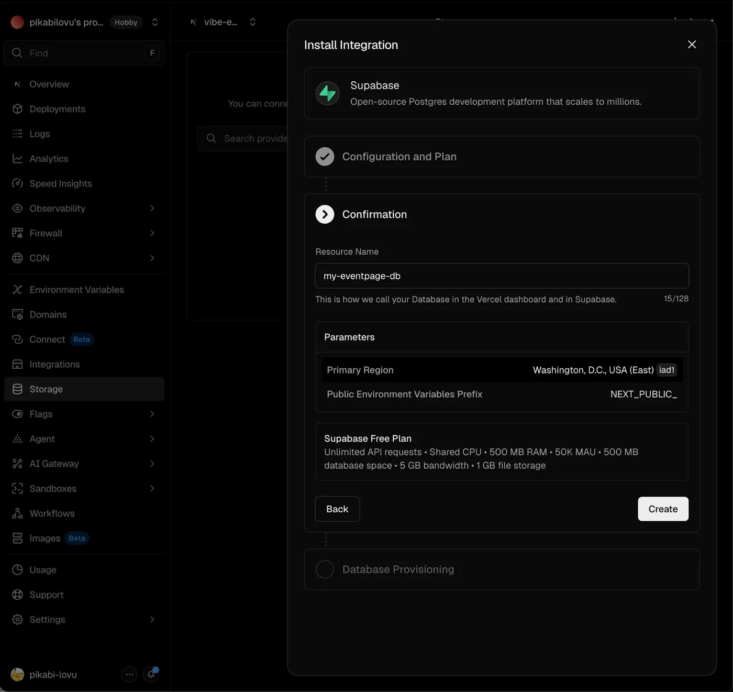
Task: Click the Search providers field
Action: pos(243,138)
